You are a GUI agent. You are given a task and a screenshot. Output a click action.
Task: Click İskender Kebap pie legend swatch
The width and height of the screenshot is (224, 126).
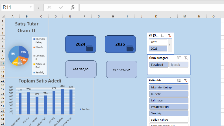(x=34, y=39)
